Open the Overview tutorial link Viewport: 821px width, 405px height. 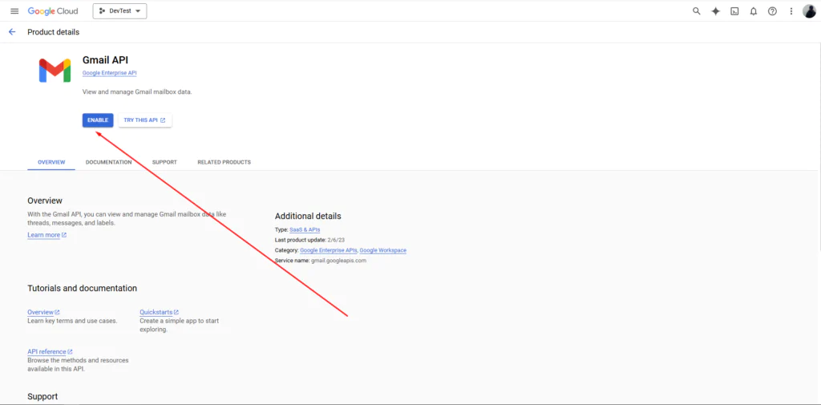(43, 312)
